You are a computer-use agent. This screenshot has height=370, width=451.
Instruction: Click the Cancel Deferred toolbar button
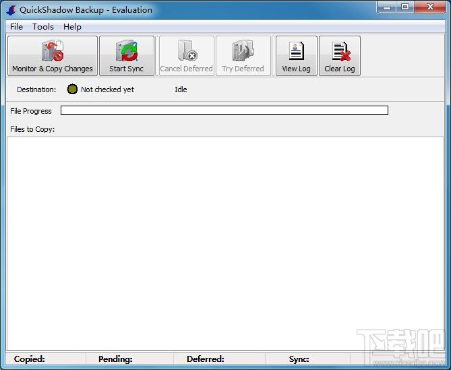186,56
